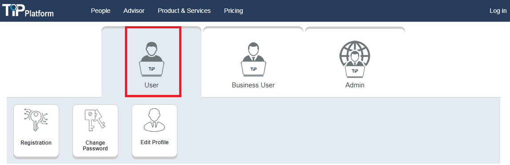Click the Change Password keys icon
This screenshot has height=165, width=510.
click(95, 120)
